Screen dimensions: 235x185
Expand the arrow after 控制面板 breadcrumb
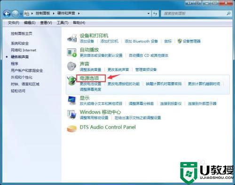54,14
